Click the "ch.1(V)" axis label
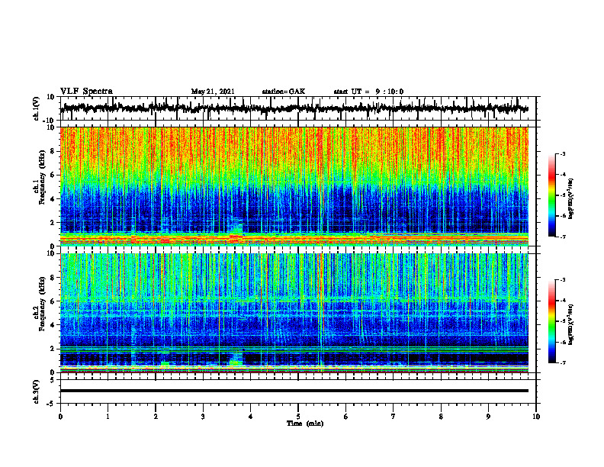 point(37,108)
